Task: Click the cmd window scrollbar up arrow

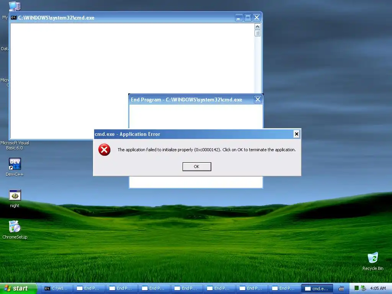Action: [258, 26]
